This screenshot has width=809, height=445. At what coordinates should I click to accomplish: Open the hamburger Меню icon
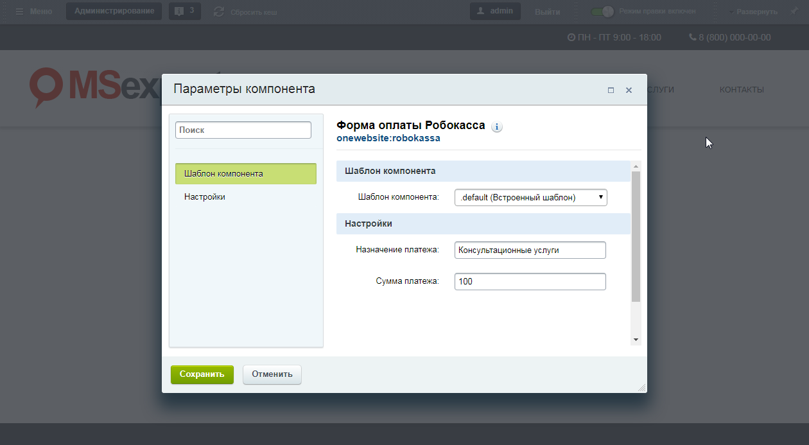19,12
